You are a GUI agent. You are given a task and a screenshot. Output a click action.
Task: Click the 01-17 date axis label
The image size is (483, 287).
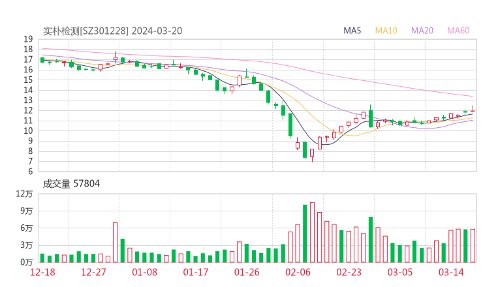(196, 272)
